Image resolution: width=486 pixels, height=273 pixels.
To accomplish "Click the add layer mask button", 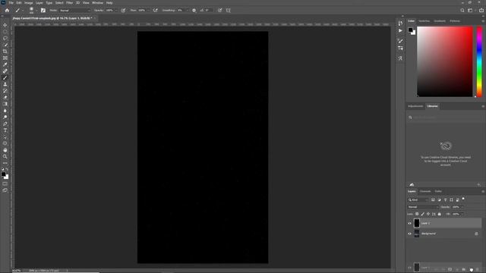I will pyautogui.click(x=450, y=270).
